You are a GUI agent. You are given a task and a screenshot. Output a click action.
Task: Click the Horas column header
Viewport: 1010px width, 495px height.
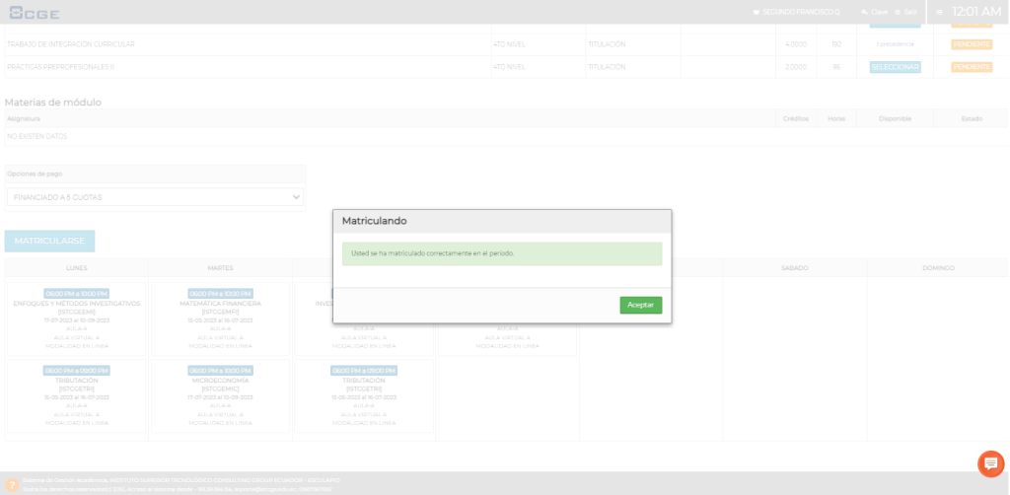point(836,119)
